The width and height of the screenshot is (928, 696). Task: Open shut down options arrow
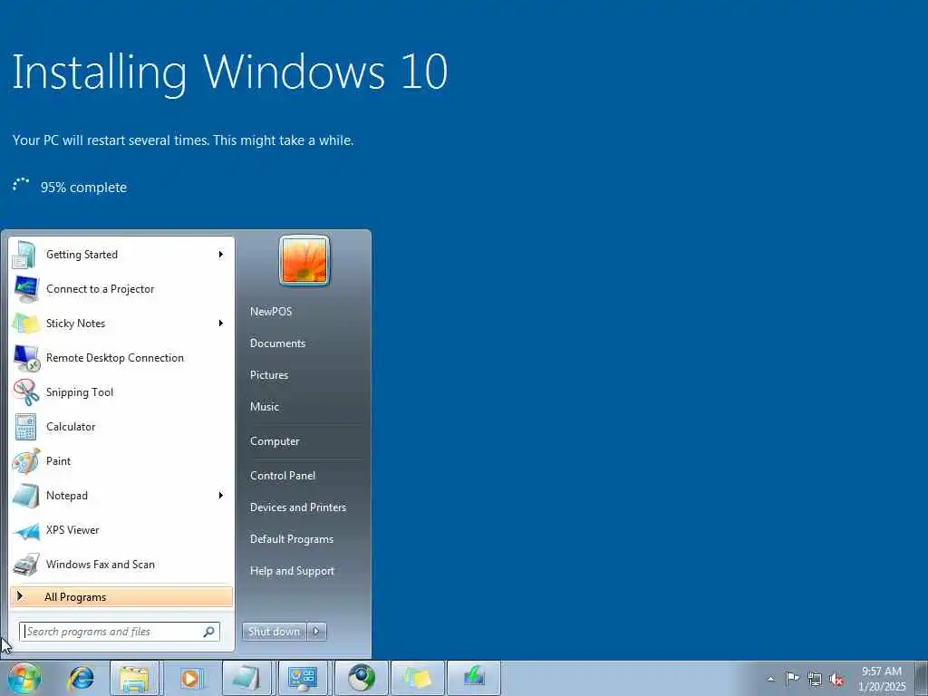coord(316,632)
